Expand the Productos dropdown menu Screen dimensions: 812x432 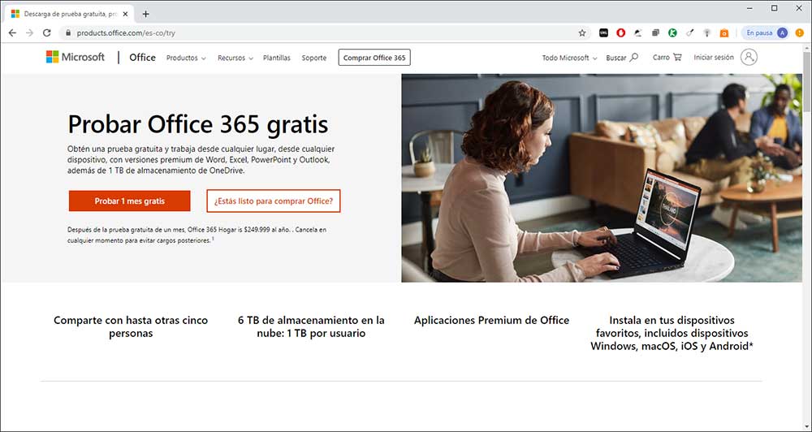[x=186, y=58]
